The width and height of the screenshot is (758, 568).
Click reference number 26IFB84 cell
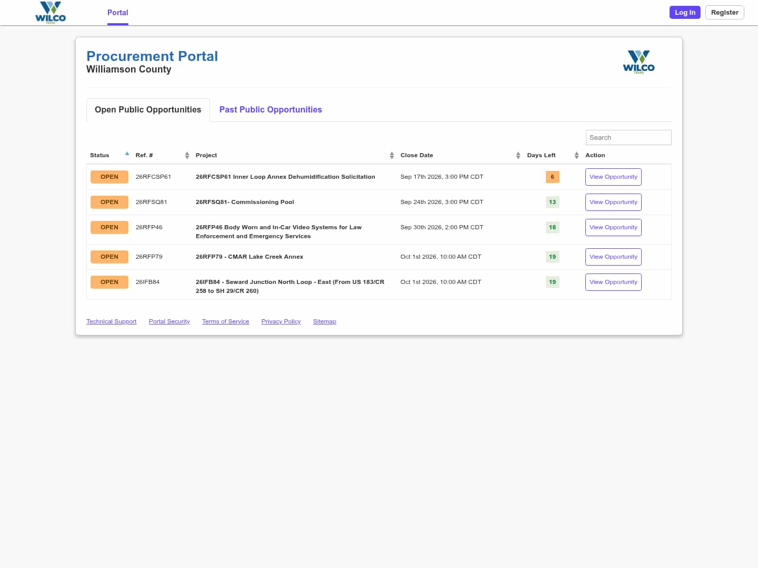click(x=147, y=282)
